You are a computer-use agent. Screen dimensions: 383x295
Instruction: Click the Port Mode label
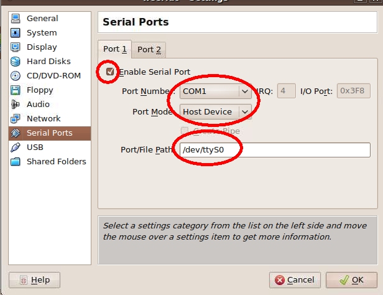(x=154, y=111)
